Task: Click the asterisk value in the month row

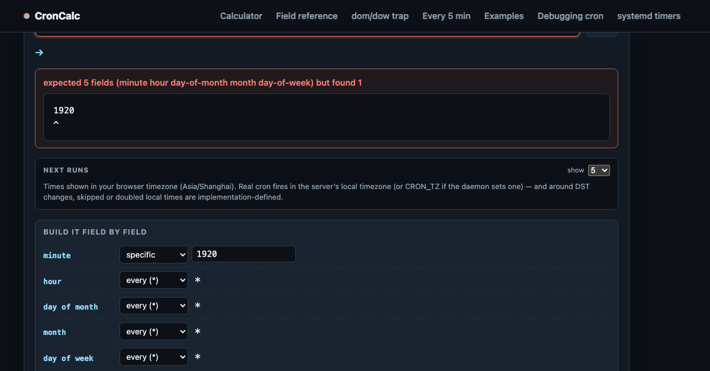Action: (x=198, y=331)
